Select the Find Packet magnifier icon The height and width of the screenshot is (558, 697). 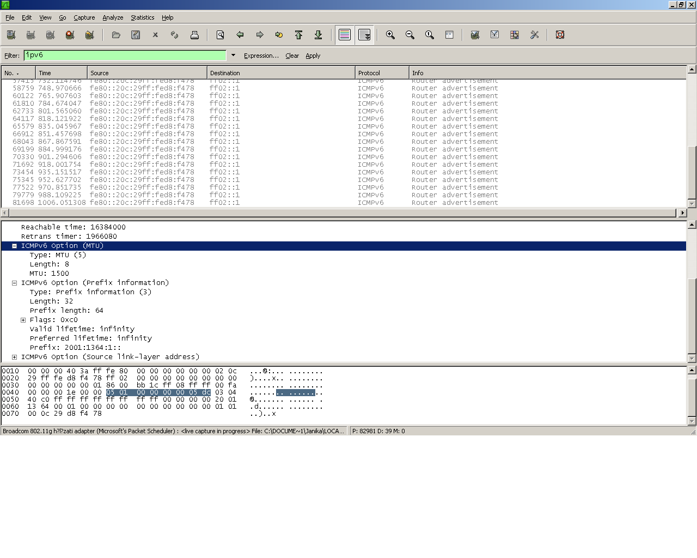click(x=219, y=34)
